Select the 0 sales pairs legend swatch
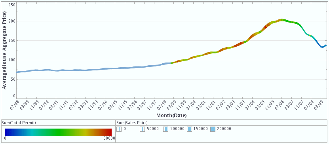This screenshot has width=329, height=144. pos(119,129)
